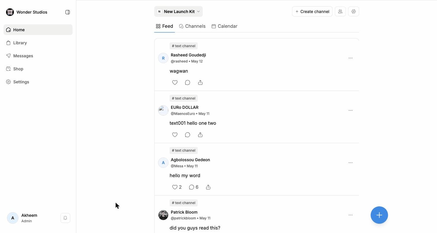This screenshot has height=233, width=437.
Task: Open Shop in the sidebar
Action: click(38, 69)
